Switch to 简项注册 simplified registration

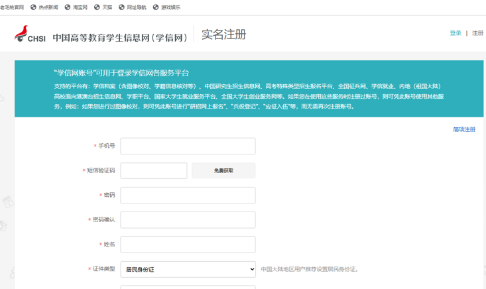coord(464,129)
